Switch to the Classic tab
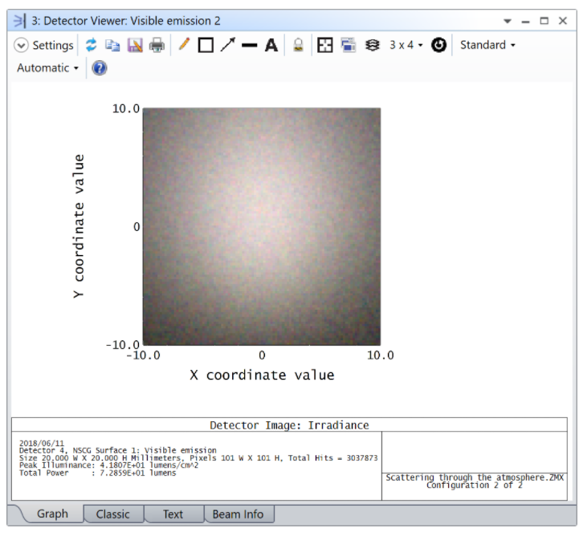Image resolution: width=583 pixels, height=536 pixels. coord(112,514)
